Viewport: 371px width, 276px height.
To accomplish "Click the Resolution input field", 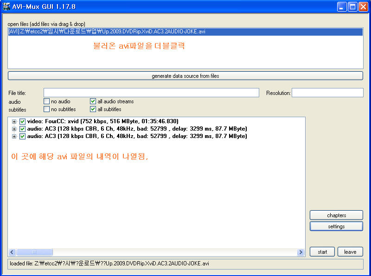I will pyautogui.click(x=327, y=93).
